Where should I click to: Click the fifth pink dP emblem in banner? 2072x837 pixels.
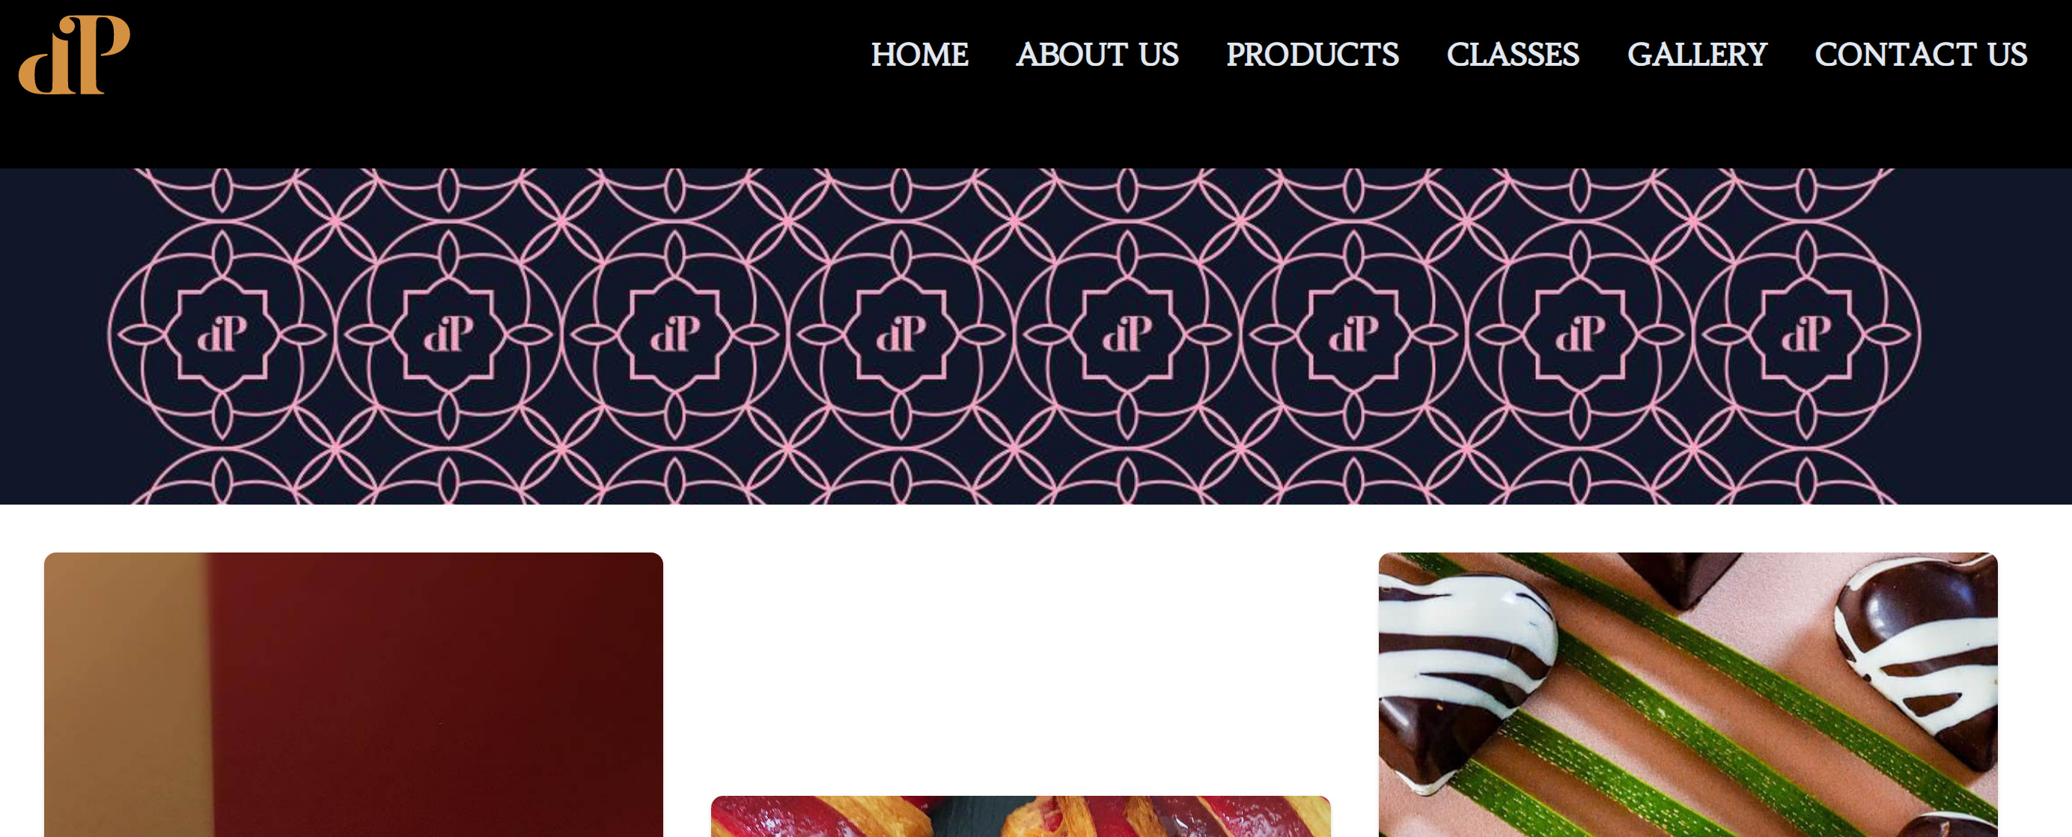click(1127, 334)
